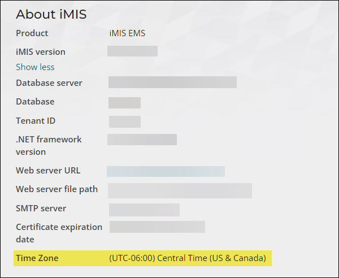This screenshot has height=278, width=339.
Task: Open the blurred Web server URL link
Action: tap(166, 171)
